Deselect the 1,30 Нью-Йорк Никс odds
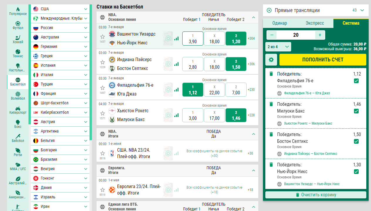 (x=236, y=38)
